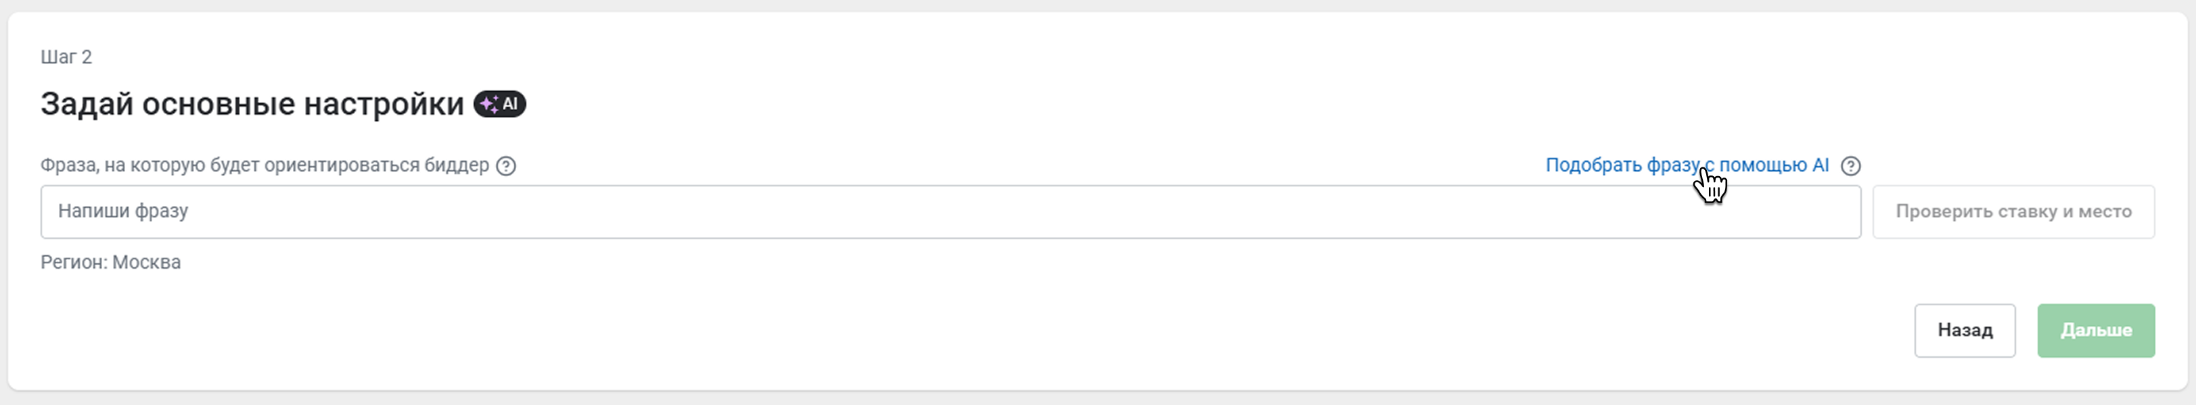Click the word "биддер" in the field label

point(458,165)
